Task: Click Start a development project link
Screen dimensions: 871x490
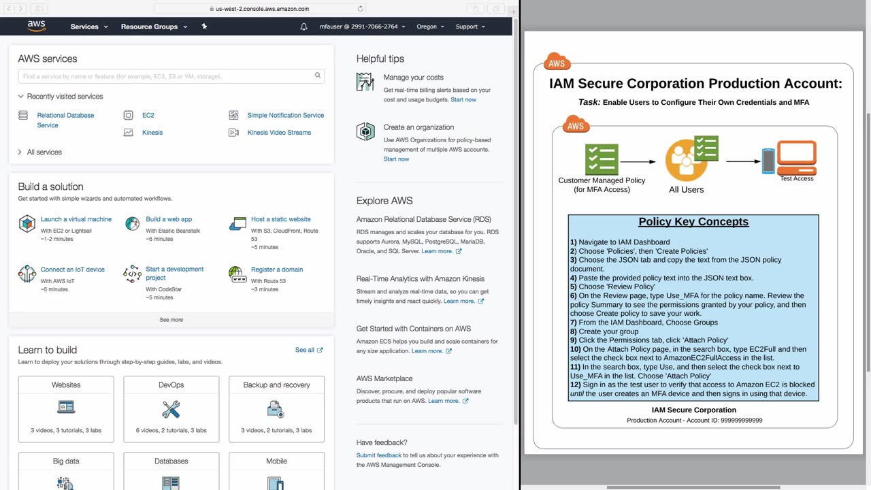Action: point(175,274)
